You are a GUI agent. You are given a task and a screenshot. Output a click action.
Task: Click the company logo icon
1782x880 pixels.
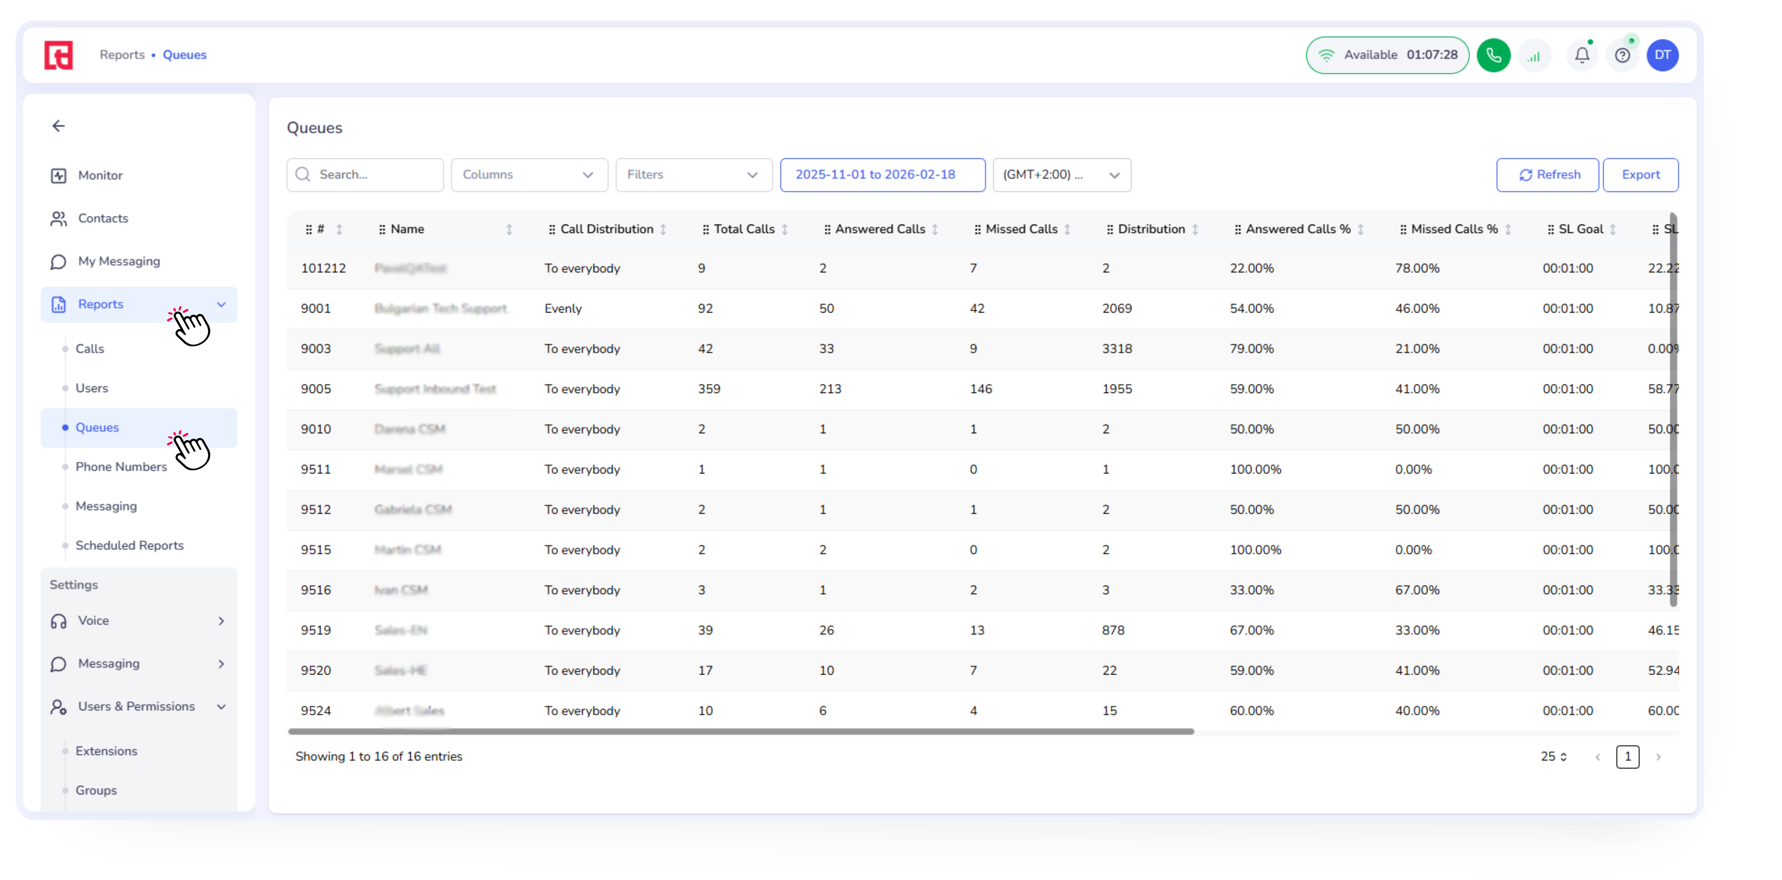(x=59, y=55)
